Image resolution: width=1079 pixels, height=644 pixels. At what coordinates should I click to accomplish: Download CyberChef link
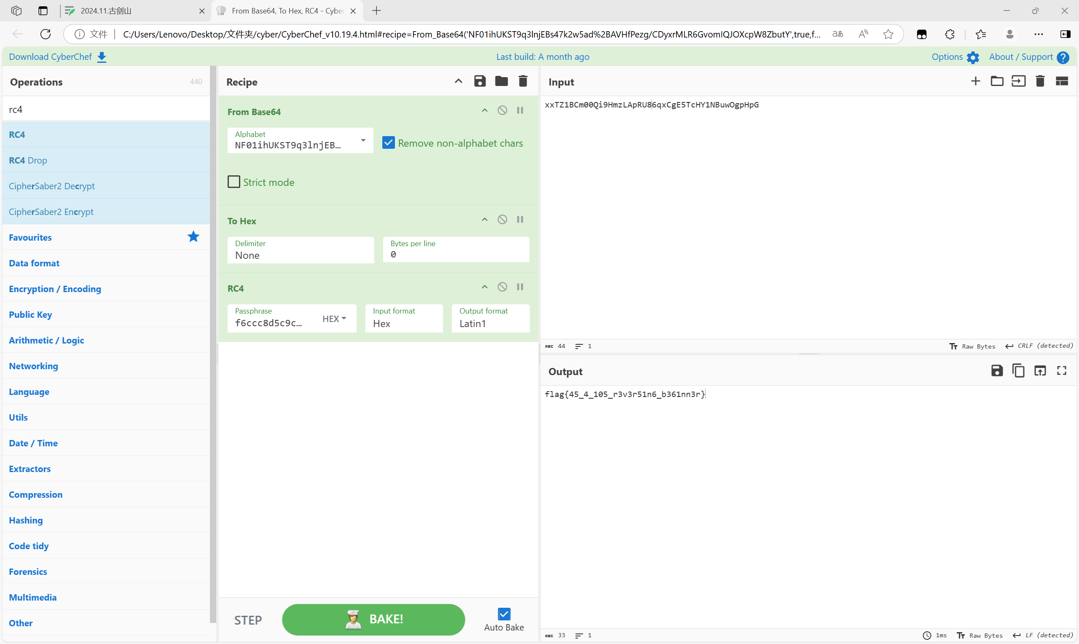click(x=58, y=57)
